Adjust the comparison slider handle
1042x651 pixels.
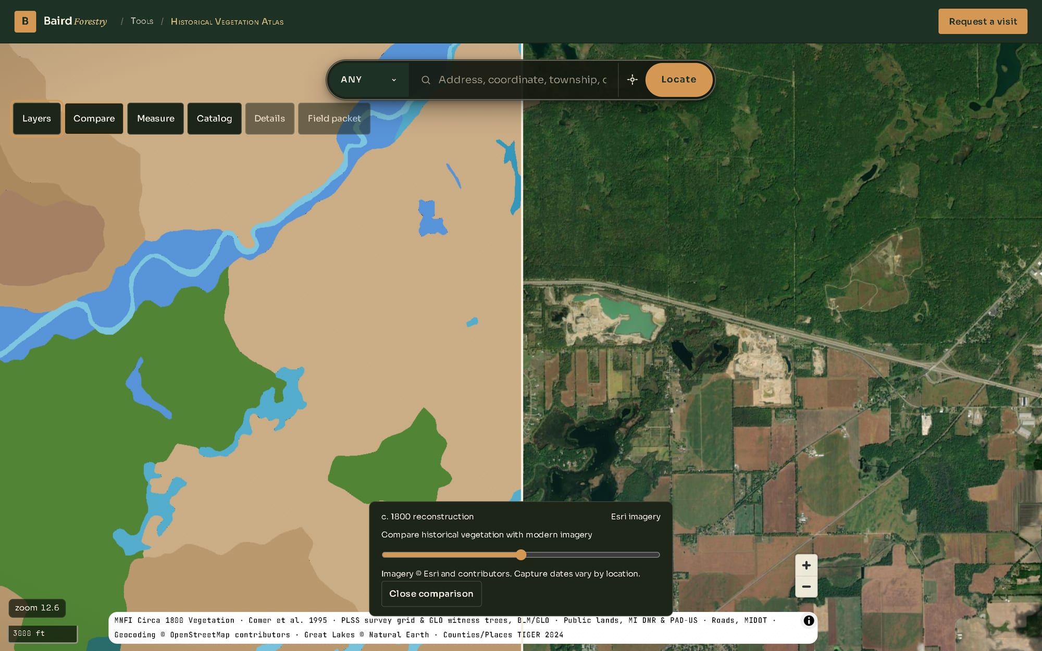click(521, 555)
